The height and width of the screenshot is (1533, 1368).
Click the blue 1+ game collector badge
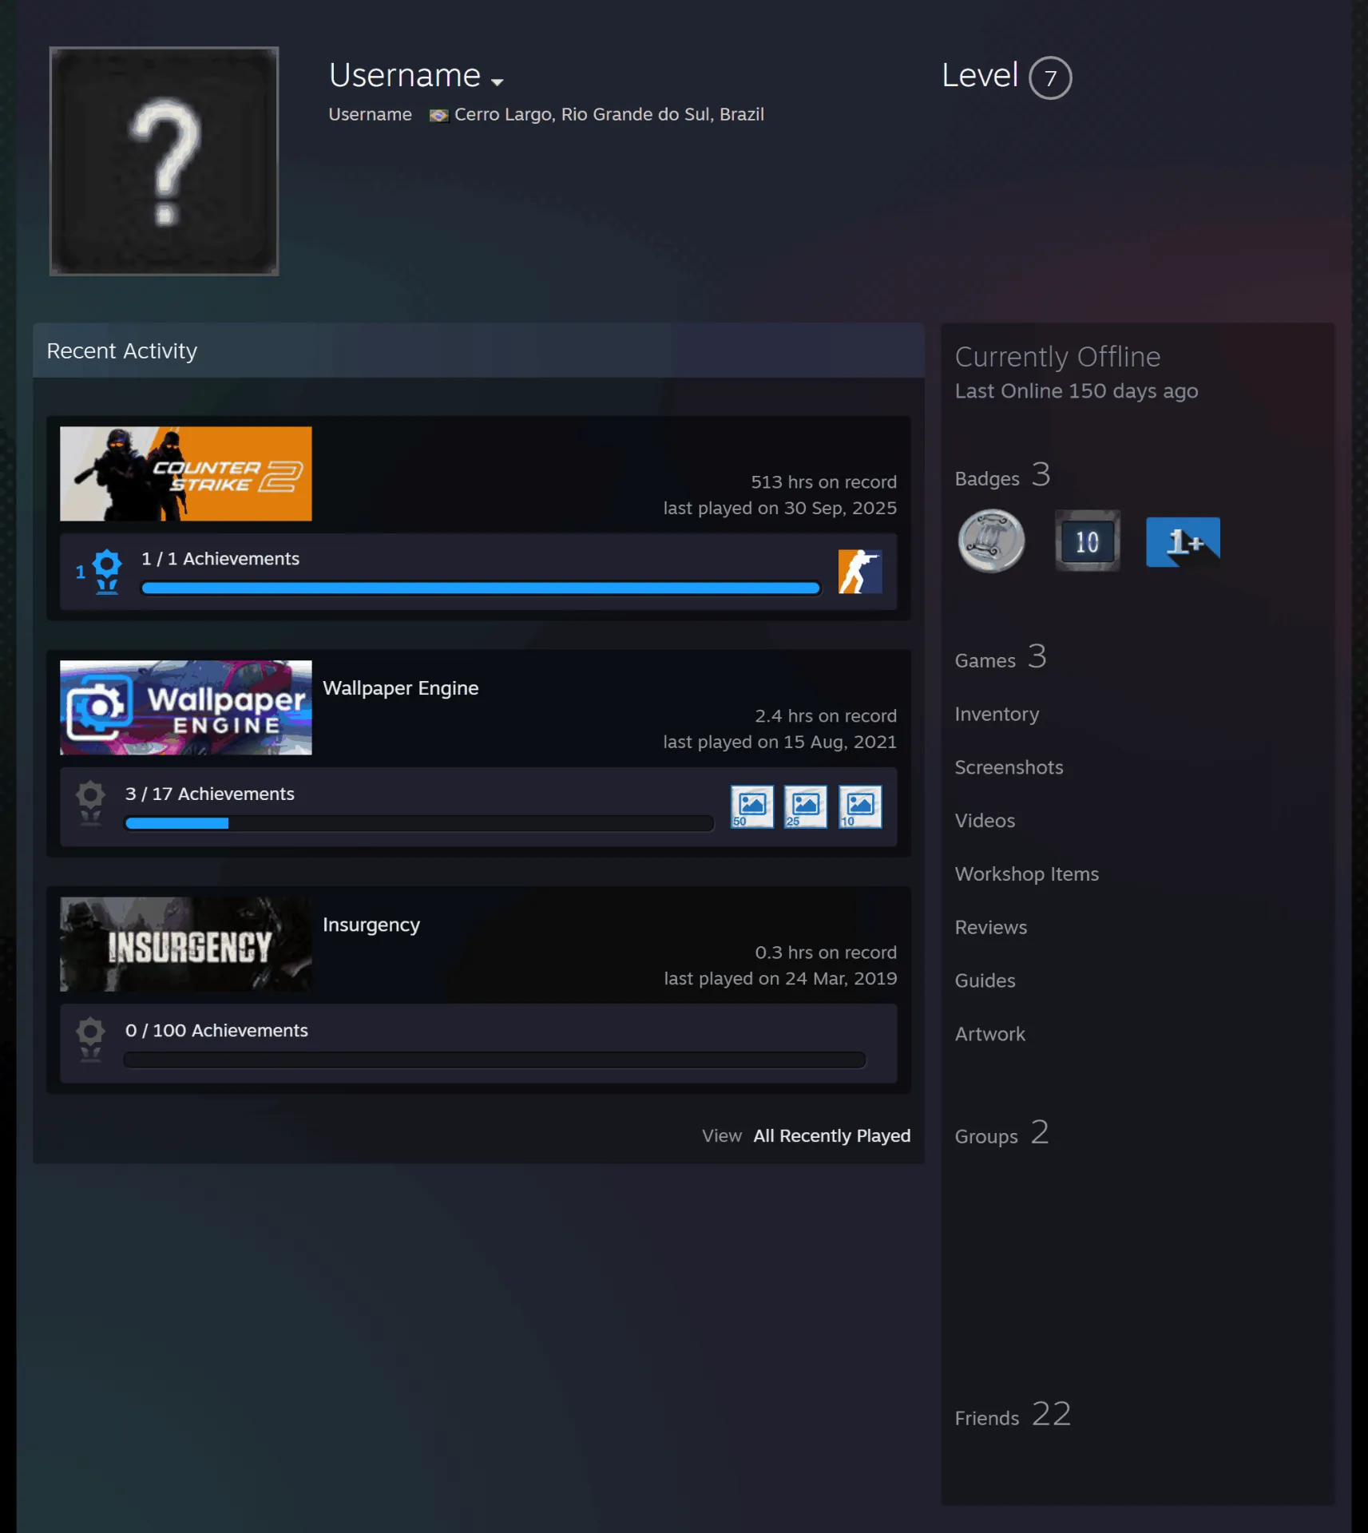1183,542
